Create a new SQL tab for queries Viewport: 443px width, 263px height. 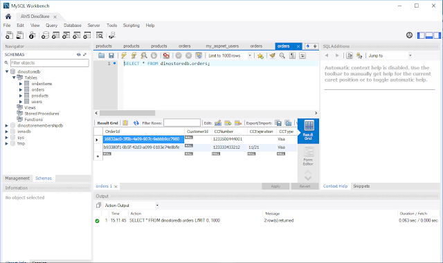[x=9, y=35]
